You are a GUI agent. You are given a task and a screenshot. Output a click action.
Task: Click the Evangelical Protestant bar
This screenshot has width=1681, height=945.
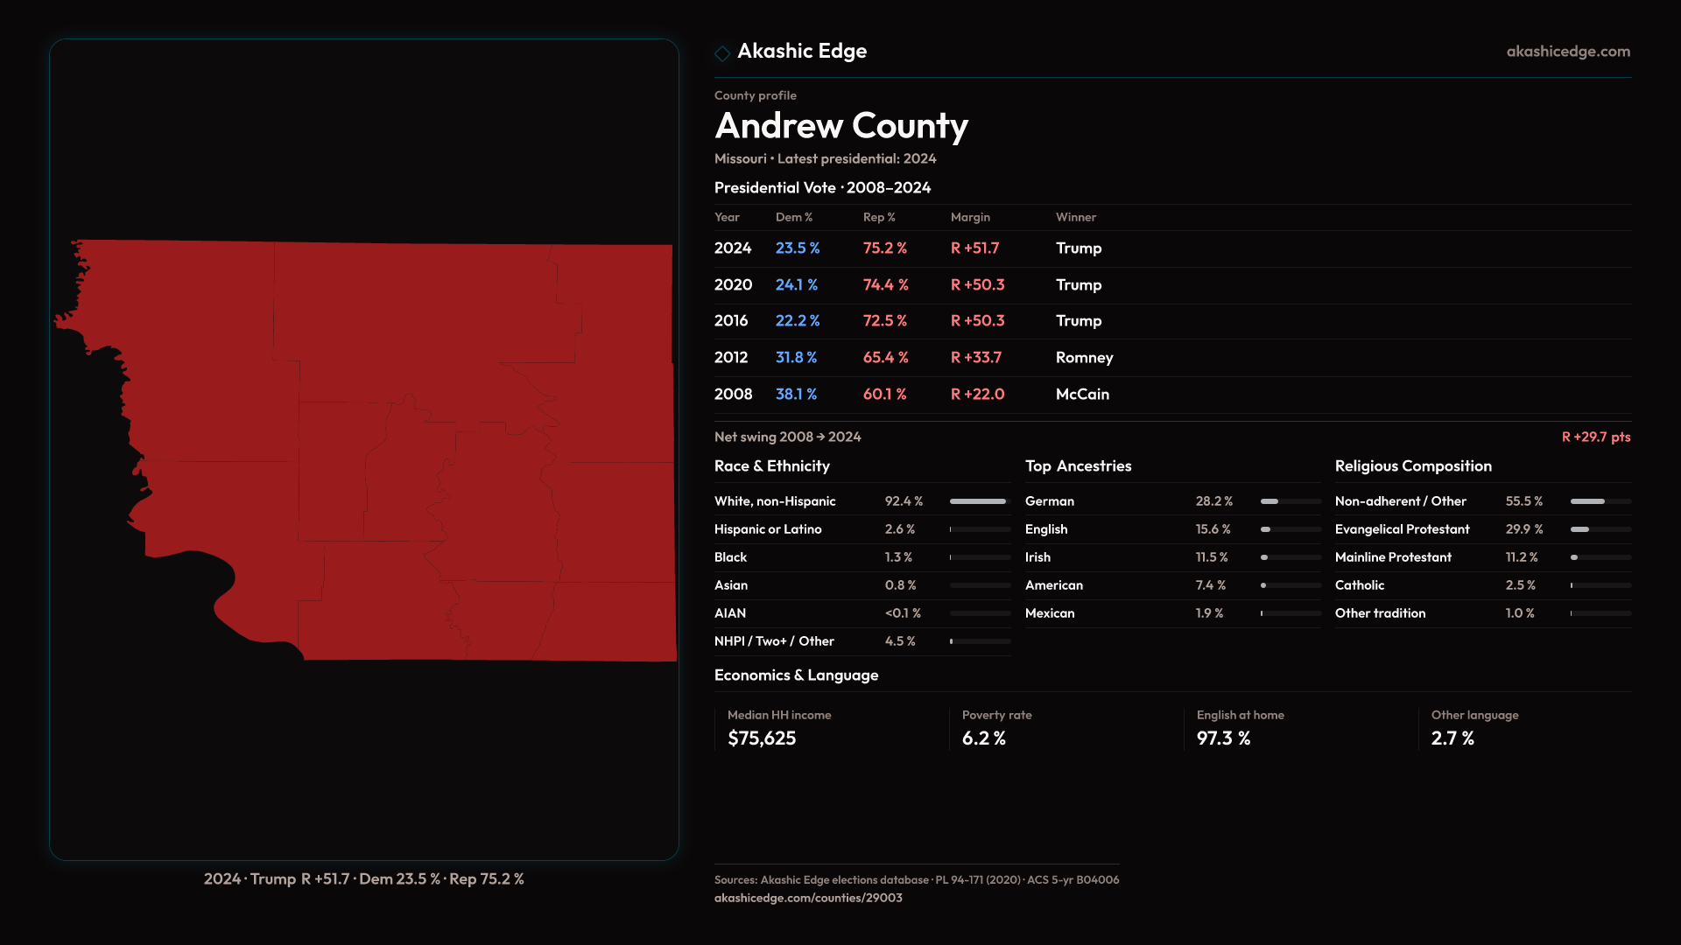pyautogui.click(x=1600, y=529)
